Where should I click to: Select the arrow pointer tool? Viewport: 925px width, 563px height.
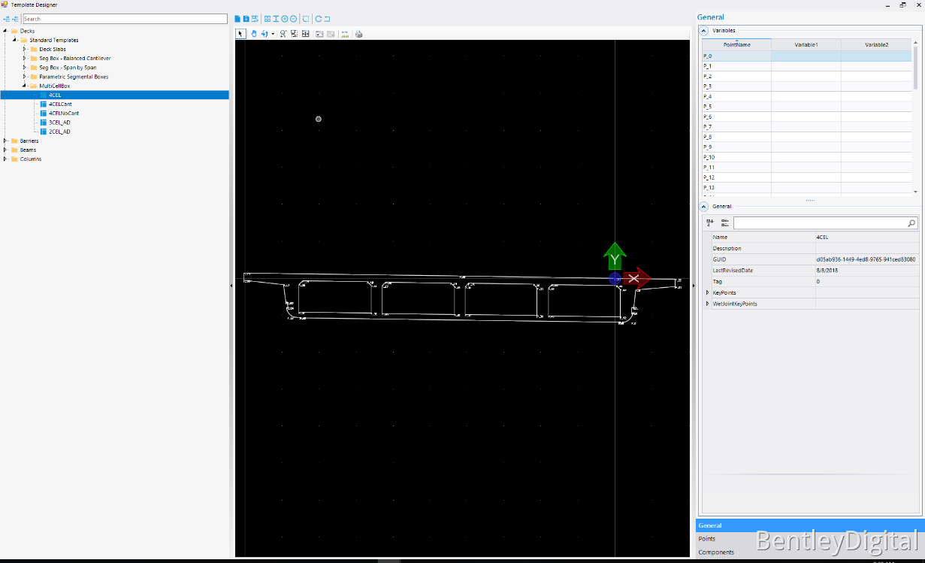[x=240, y=34]
